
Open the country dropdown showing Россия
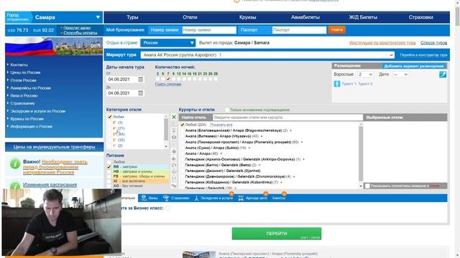[x=167, y=43]
